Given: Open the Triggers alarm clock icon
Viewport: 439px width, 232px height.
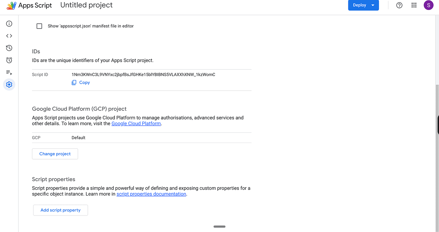Looking at the screenshot, I should coord(9,60).
